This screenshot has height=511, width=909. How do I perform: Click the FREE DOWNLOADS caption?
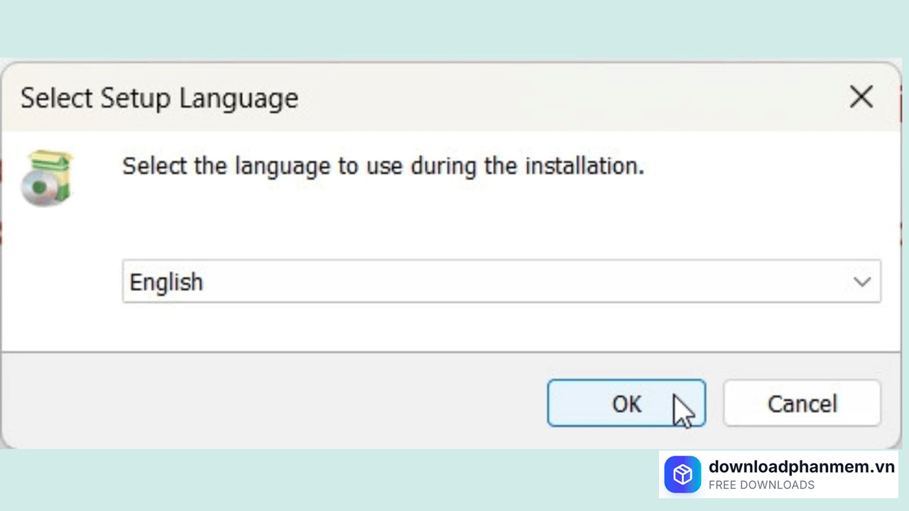(x=761, y=485)
